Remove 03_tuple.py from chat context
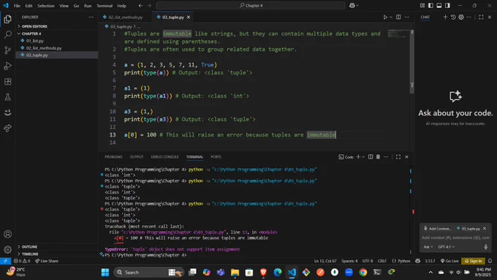The width and height of the screenshot is (497, 280). (485, 228)
